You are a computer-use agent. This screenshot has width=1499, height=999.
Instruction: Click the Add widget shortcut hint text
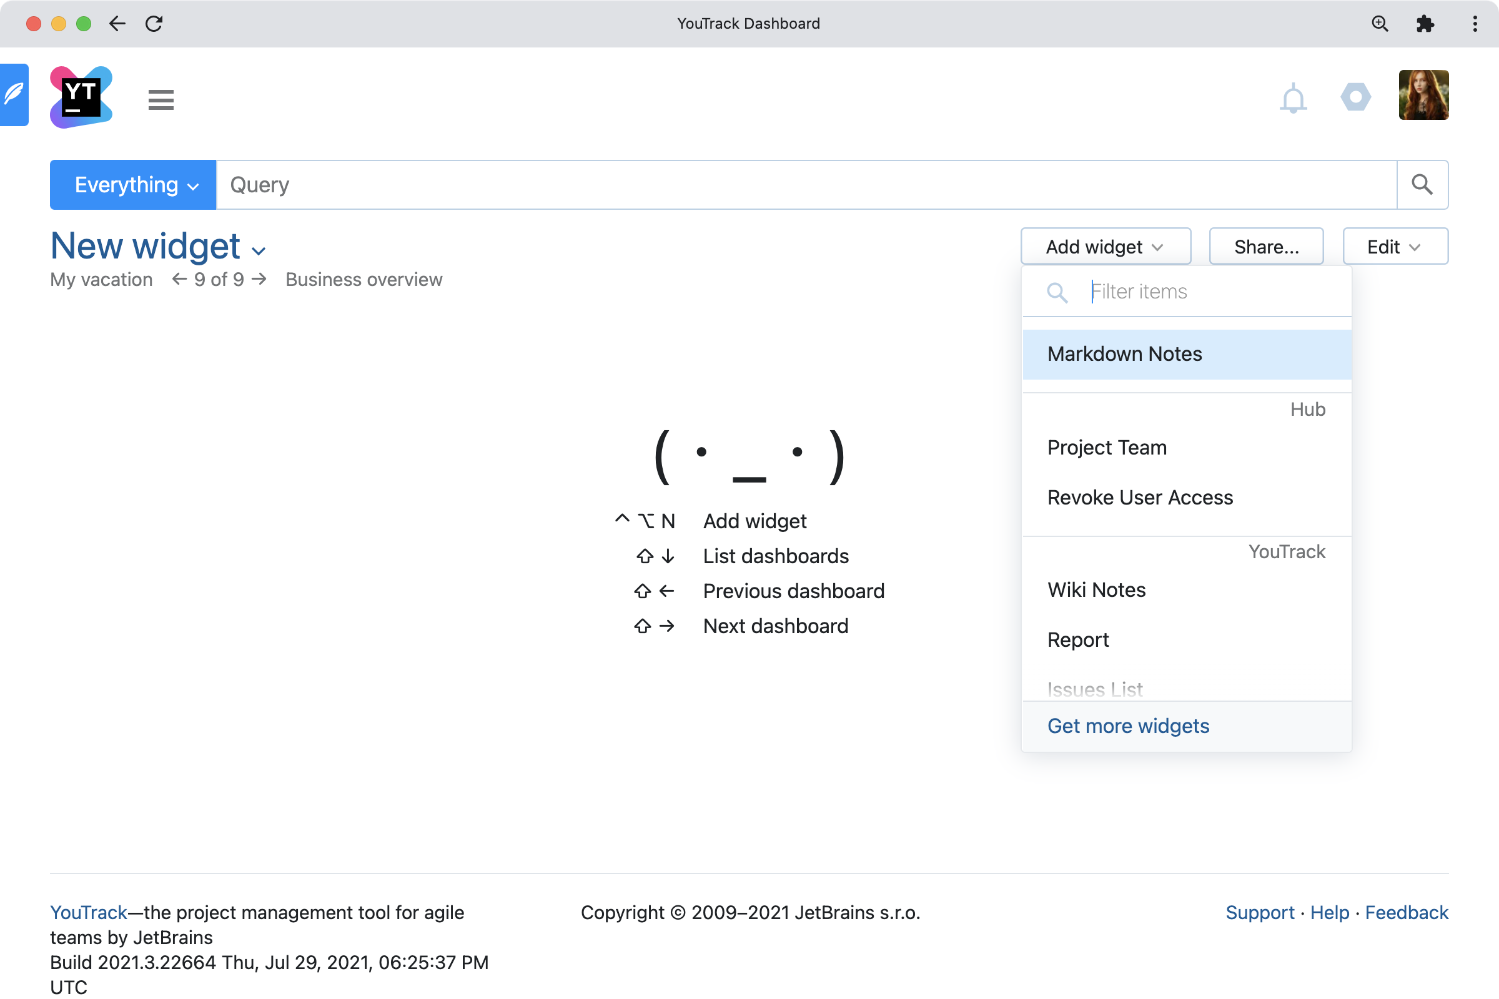(754, 521)
